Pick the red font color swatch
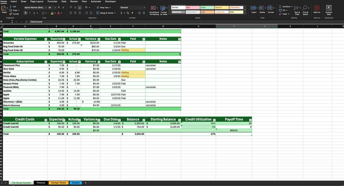 coord(58,13)
